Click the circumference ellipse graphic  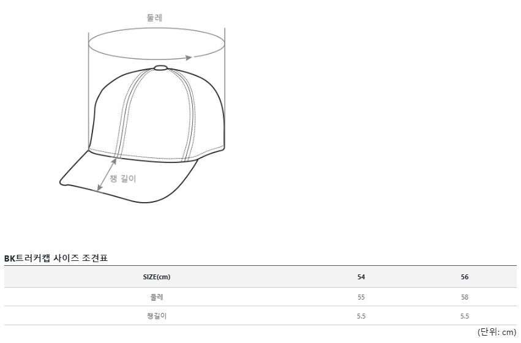157,44
